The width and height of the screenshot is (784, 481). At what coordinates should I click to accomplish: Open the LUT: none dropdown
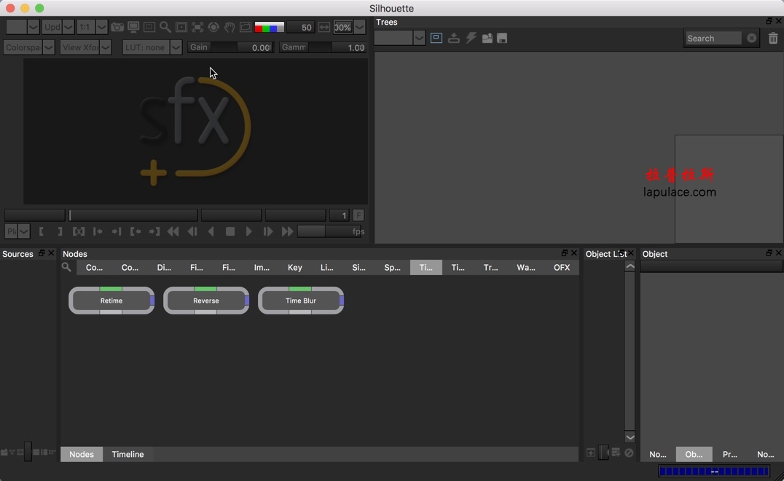point(152,47)
